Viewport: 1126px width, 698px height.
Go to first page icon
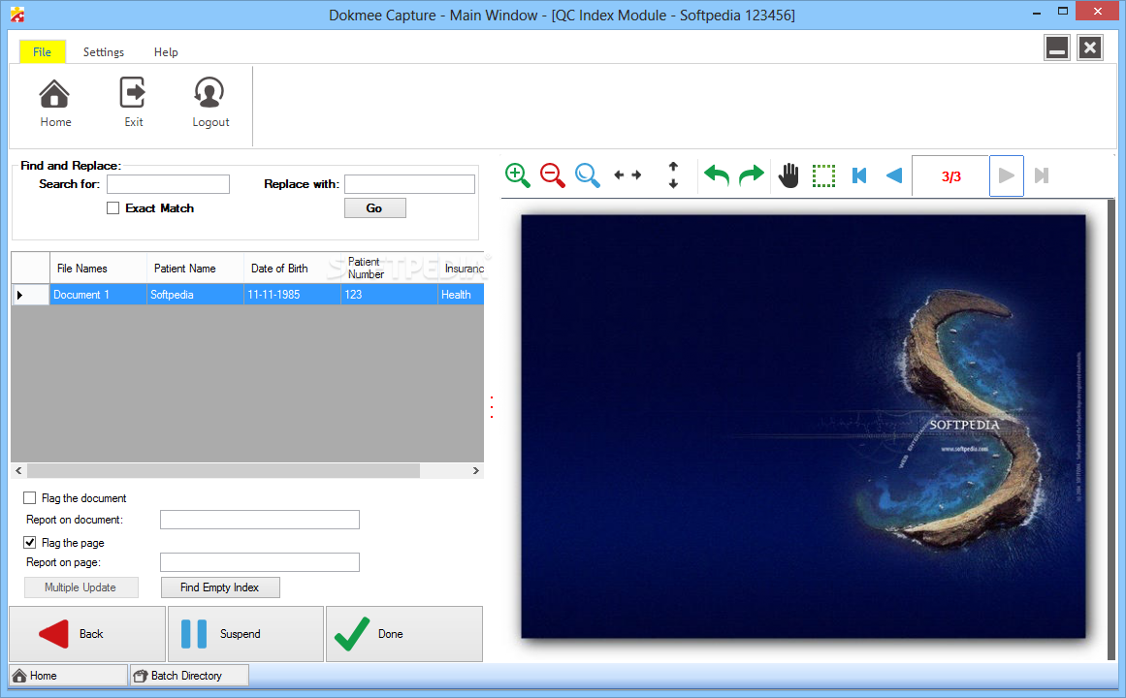click(859, 175)
